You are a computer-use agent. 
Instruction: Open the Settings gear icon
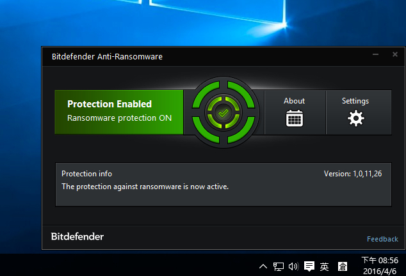(x=355, y=118)
